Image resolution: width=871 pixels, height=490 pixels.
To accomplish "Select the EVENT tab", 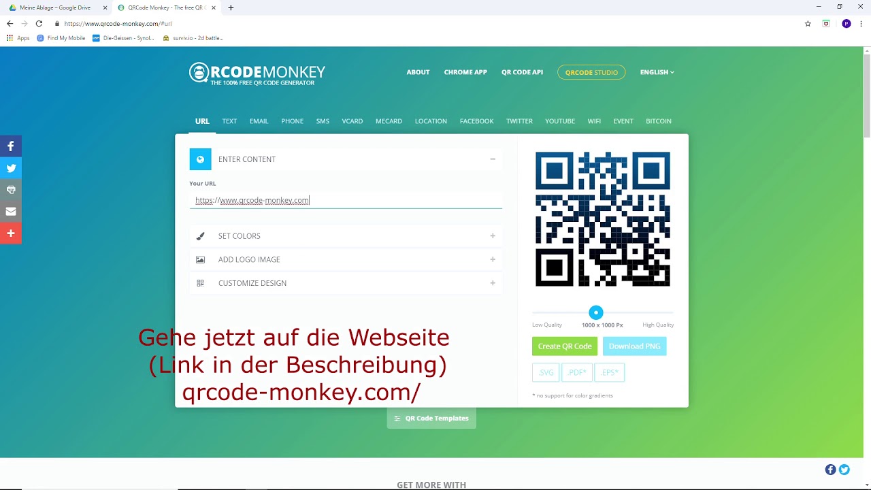I will point(623,121).
